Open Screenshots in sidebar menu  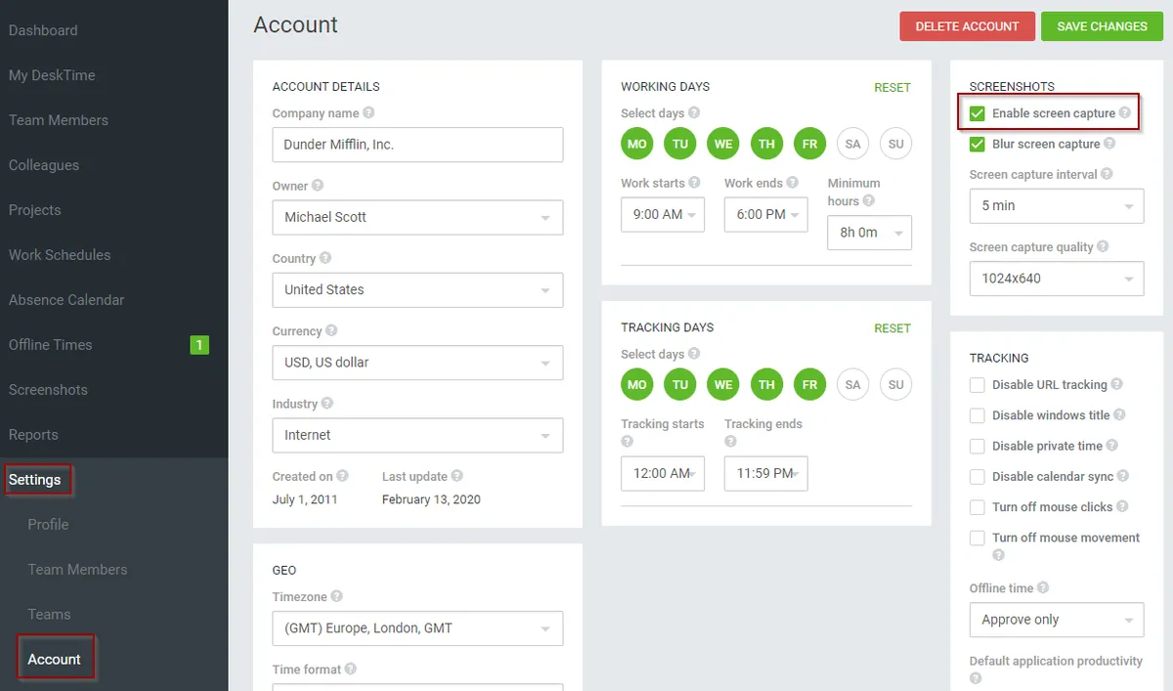click(48, 390)
